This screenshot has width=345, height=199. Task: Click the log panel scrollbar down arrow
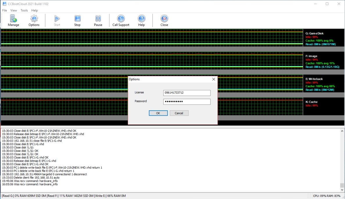point(342,190)
